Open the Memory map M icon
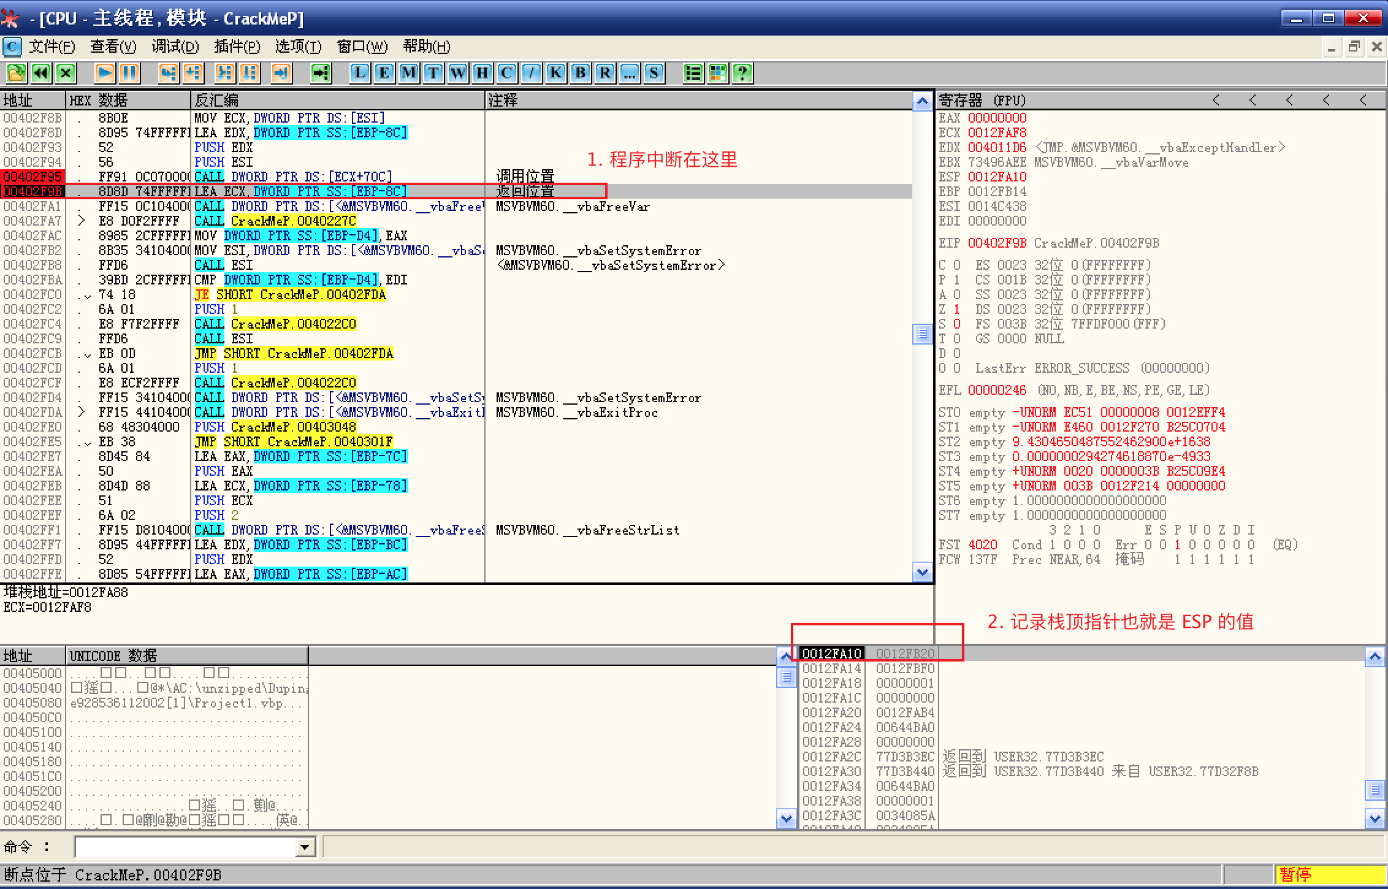The image size is (1388, 889). [409, 74]
